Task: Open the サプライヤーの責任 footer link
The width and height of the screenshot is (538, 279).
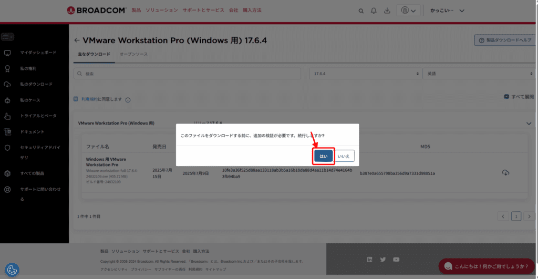Action: (170, 270)
